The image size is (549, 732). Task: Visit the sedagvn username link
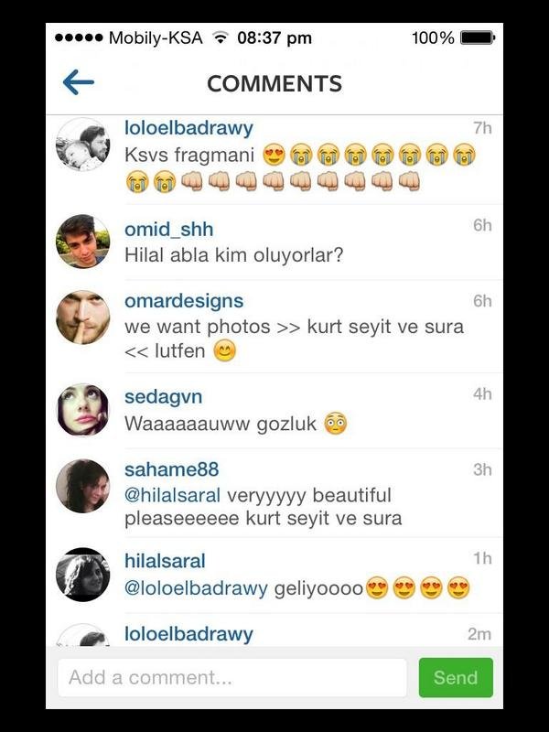pos(164,397)
